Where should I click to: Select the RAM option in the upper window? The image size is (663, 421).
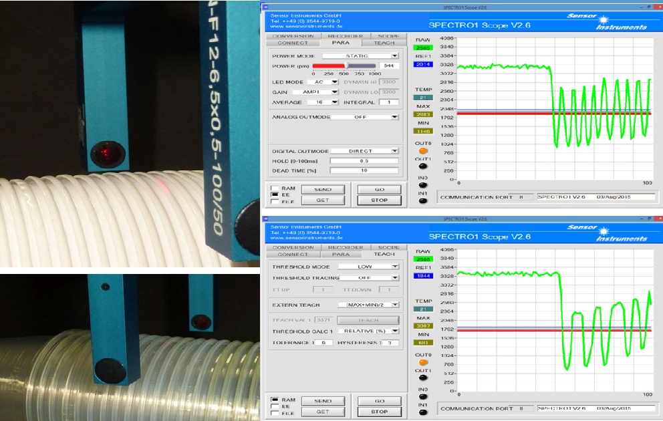click(x=275, y=188)
